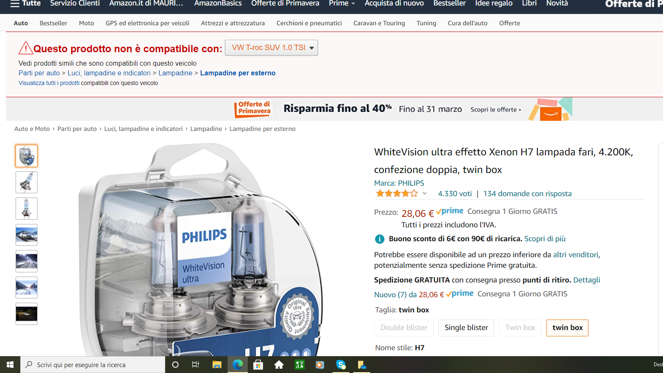Open the Prime dropdown in top navigation

point(342,3)
